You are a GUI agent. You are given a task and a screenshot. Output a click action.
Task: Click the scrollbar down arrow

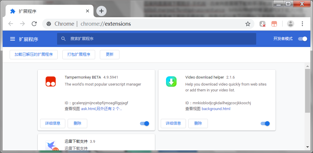(x=308, y=147)
